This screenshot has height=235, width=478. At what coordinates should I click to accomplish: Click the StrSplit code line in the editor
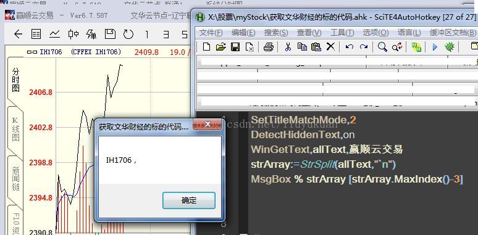point(323,165)
